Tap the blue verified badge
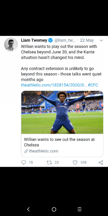 [x=51, y=40]
